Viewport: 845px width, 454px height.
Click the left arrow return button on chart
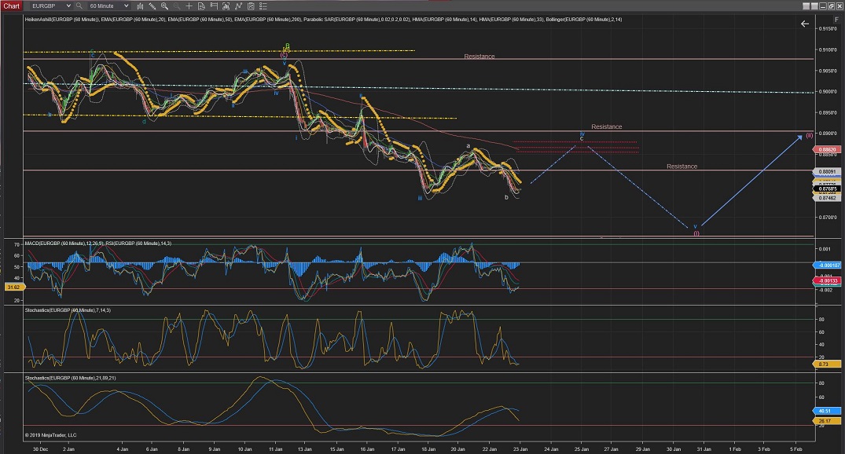(804, 24)
